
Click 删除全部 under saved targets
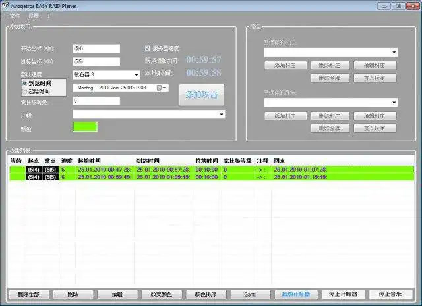[x=330, y=128]
